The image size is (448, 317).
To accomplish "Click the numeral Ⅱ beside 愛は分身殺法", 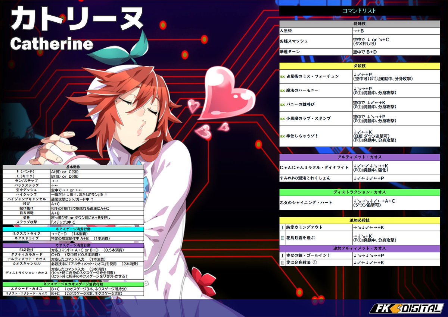I will tap(282, 263).
